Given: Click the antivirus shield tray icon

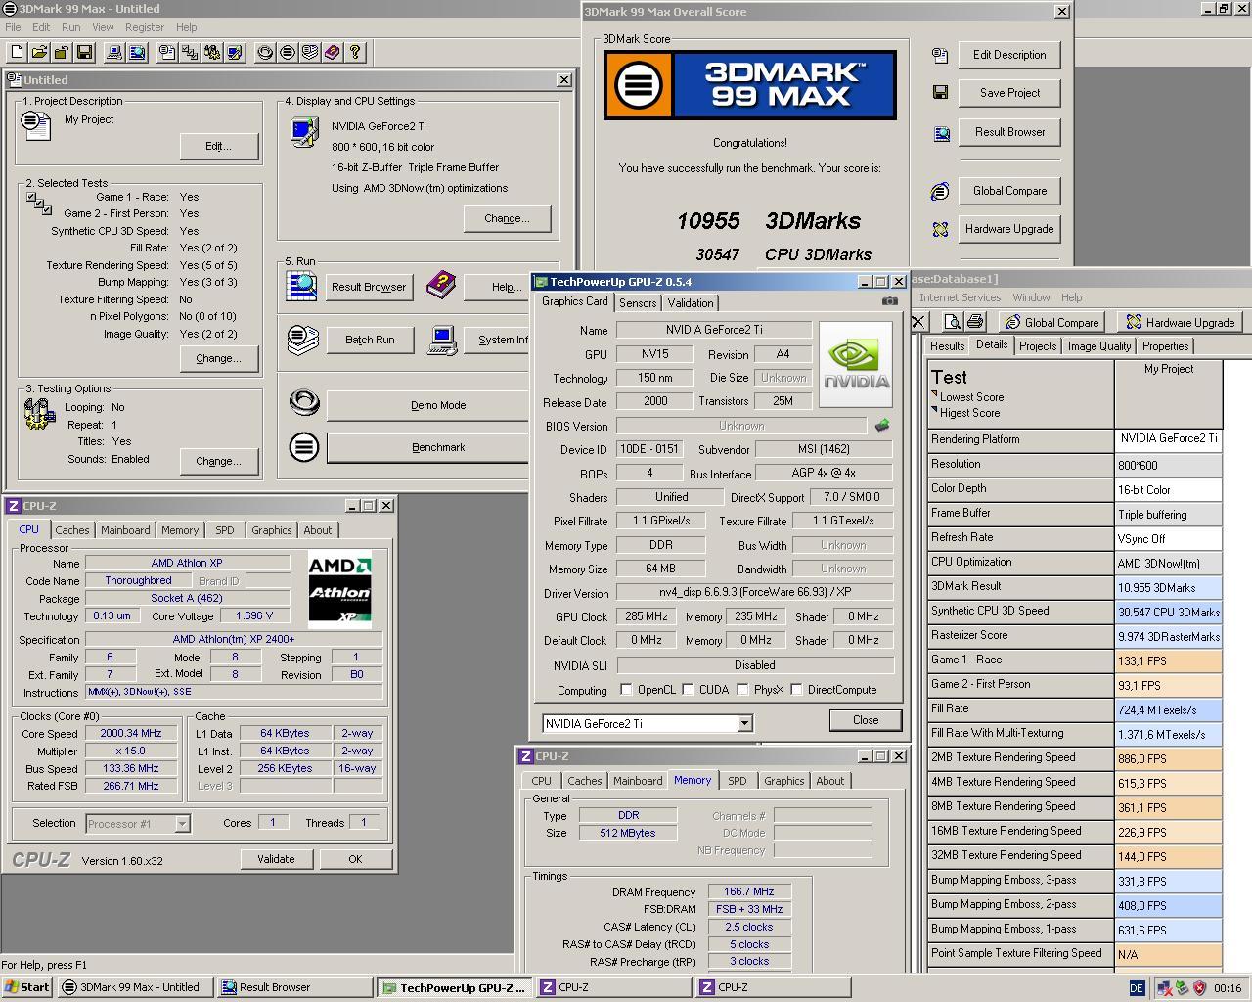Looking at the screenshot, I should coord(1199,988).
